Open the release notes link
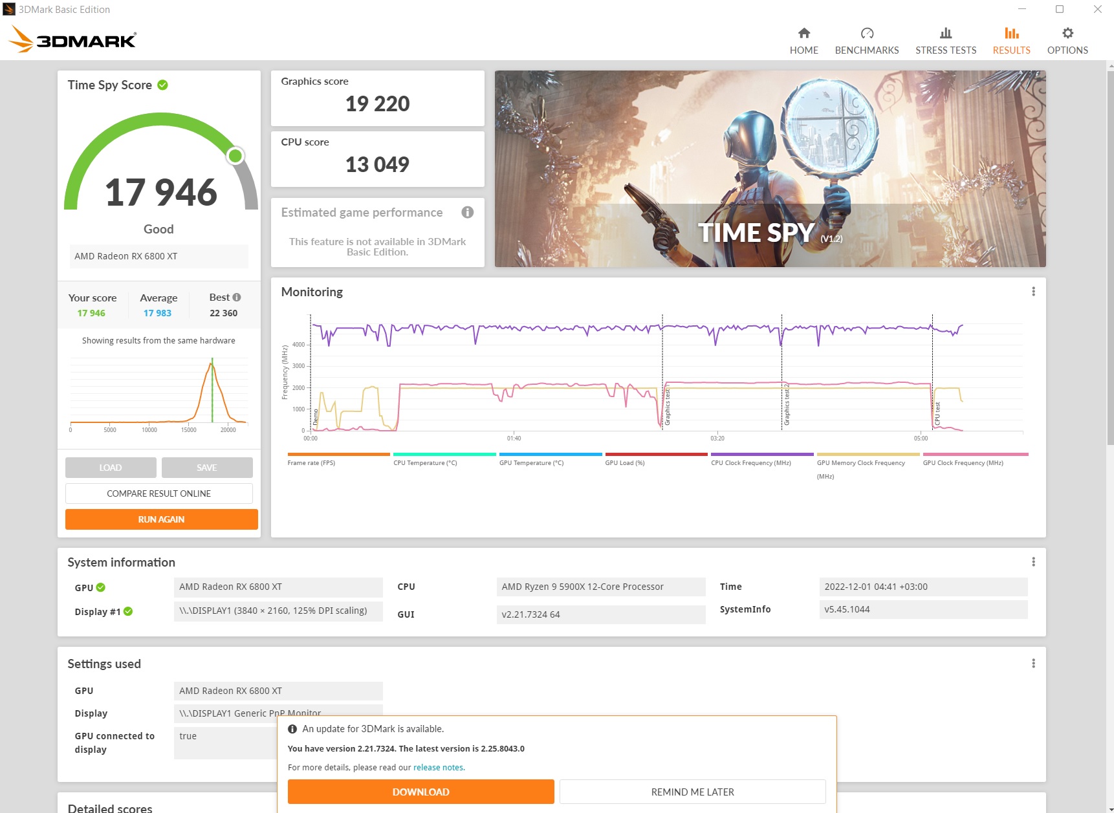Screen dimensions: 1114x813 pos(438,768)
